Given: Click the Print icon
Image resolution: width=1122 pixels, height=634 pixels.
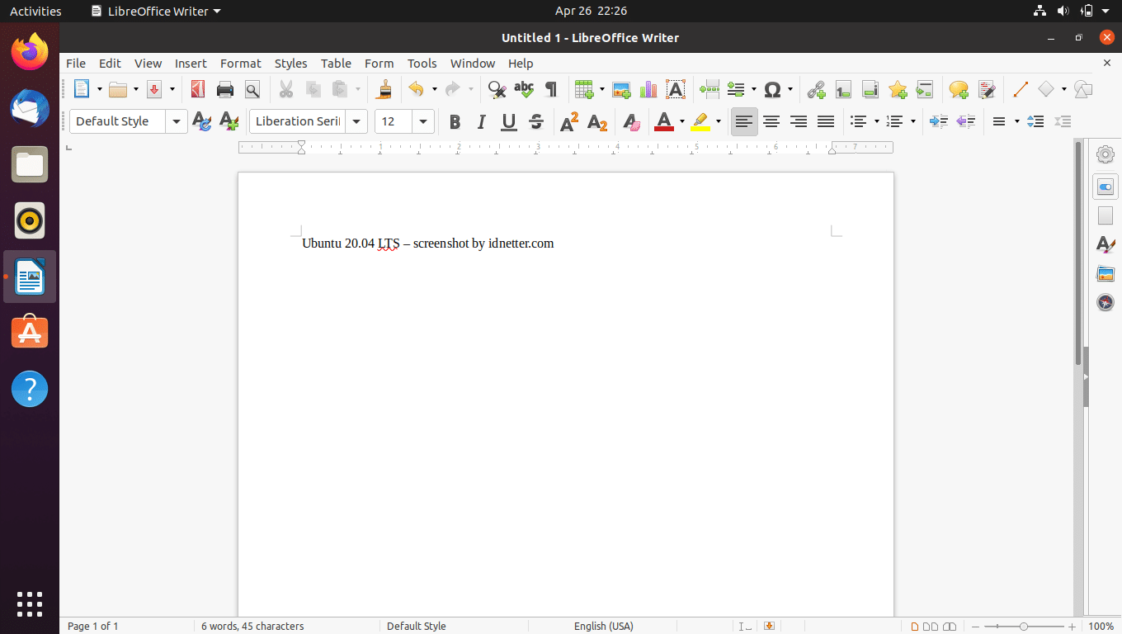Looking at the screenshot, I should click(x=225, y=89).
